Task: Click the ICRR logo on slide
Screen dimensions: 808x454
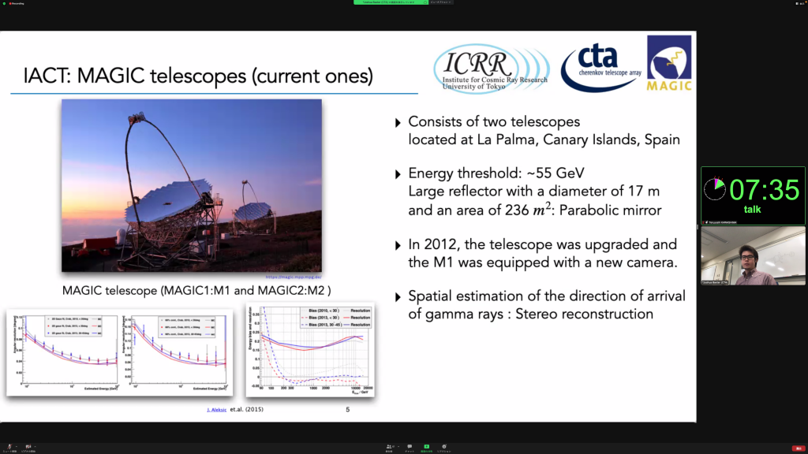Action: click(x=492, y=69)
